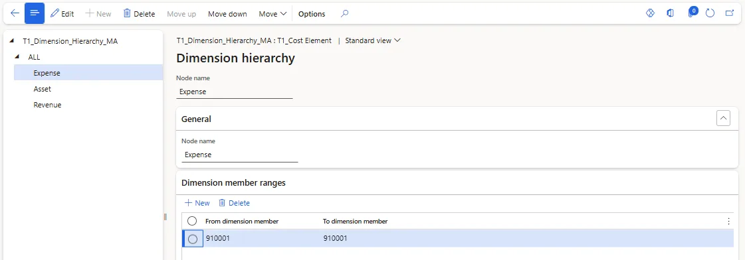Refresh the page
The width and height of the screenshot is (745, 260).
click(x=710, y=13)
